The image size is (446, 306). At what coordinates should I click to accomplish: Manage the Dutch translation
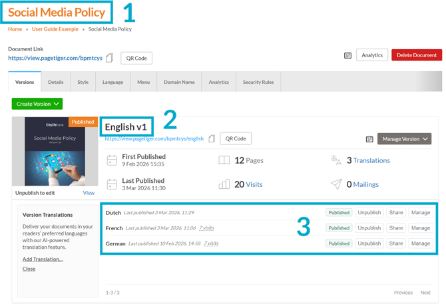(x=421, y=212)
